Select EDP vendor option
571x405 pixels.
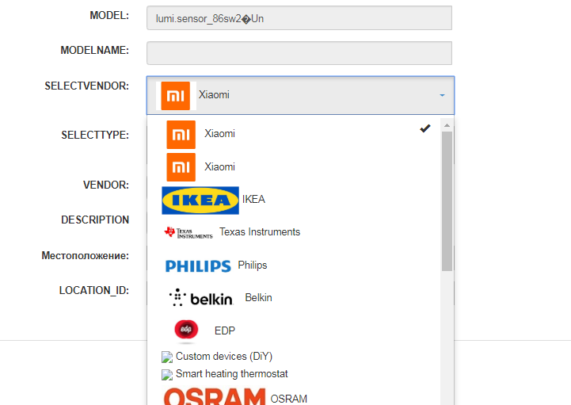225,330
